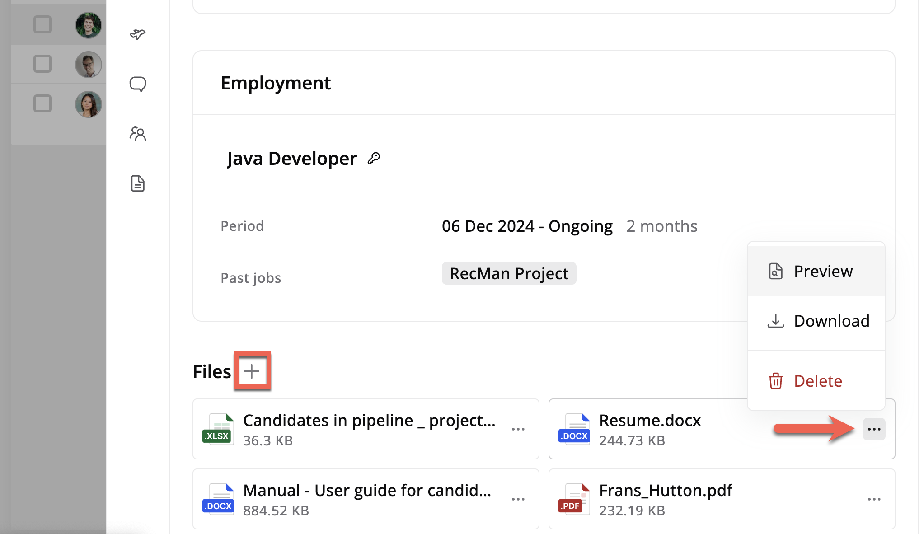
Task: Open options menu for Frans_Hutton.pdf
Action: coord(874,499)
